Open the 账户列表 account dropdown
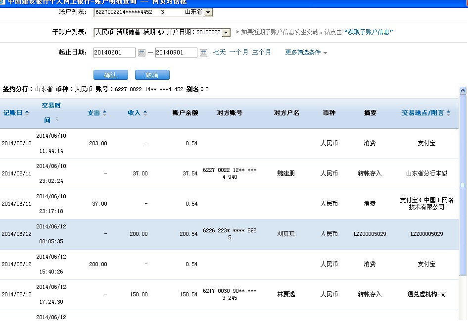The width and height of the screenshot is (468, 331). click(x=208, y=12)
